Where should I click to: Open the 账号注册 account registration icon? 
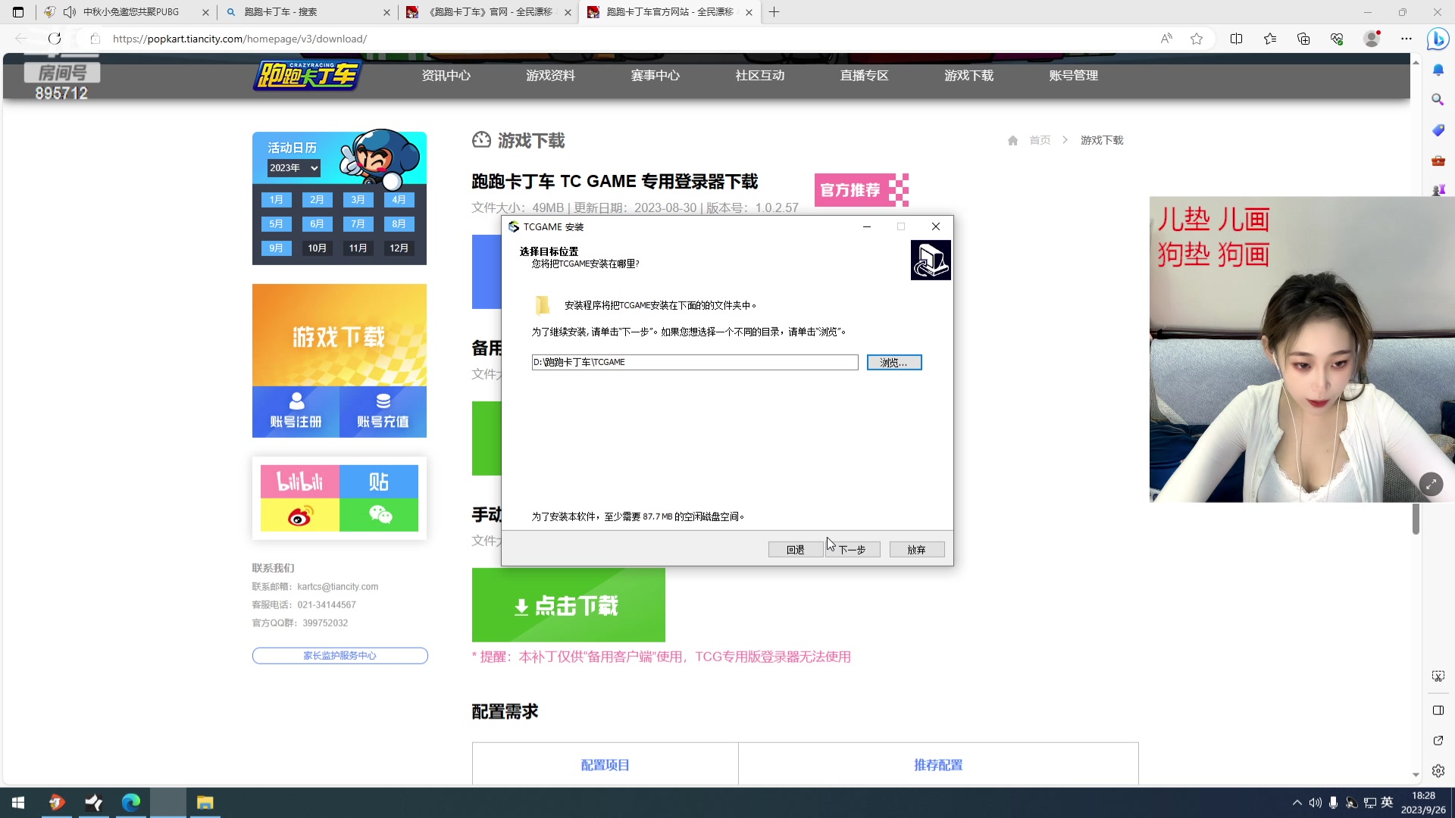click(x=296, y=411)
